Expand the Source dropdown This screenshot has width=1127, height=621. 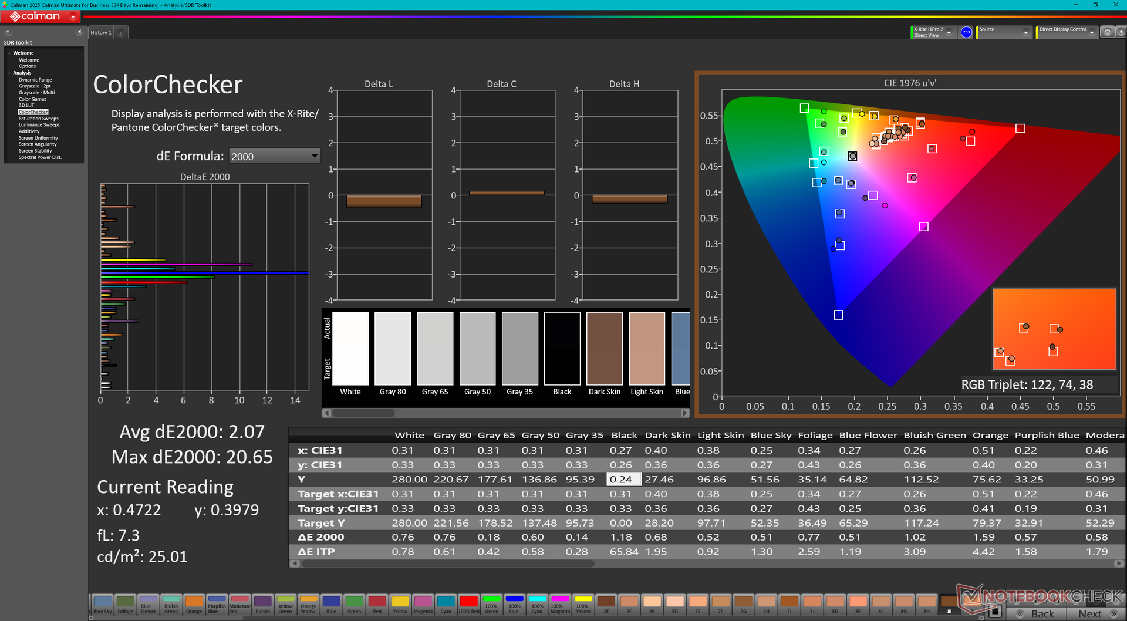click(x=1025, y=33)
